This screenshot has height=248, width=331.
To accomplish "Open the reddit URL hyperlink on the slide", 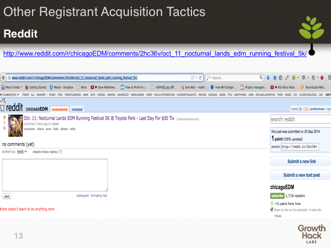I will pos(155,53).
